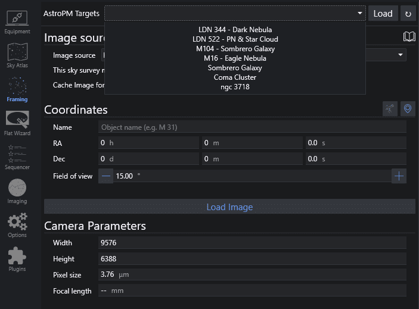Click the open book documentation icon

tap(409, 37)
